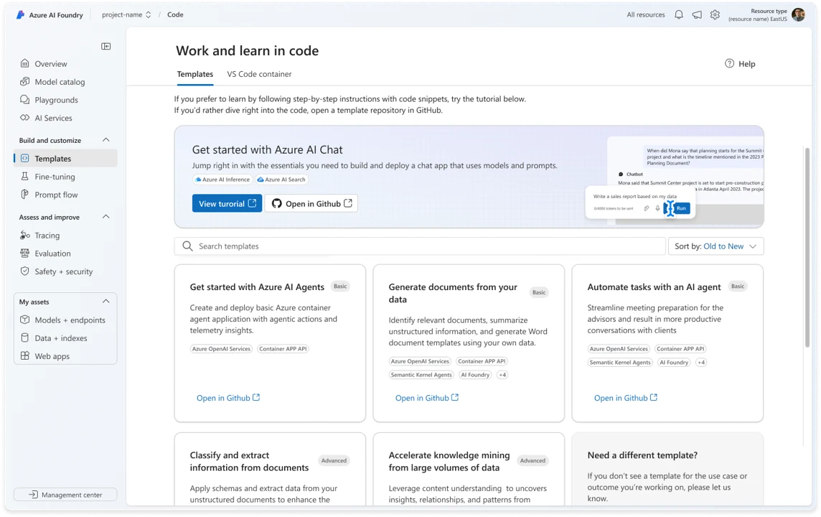The width and height of the screenshot is (821, 517).
Task: Click the vertical page scrollbar
Action: 807,246
